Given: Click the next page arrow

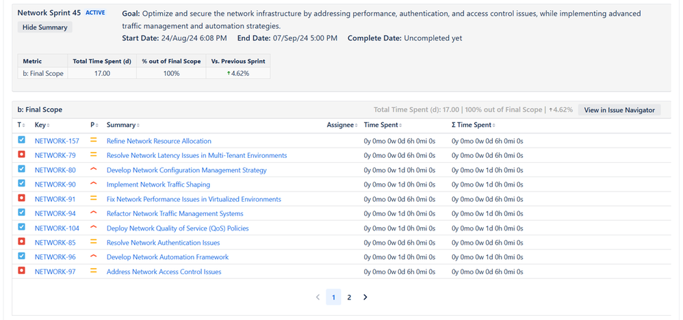Looking at the screenshot, I should coord(365,297).
